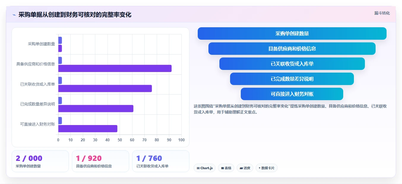Click the chart axis label 采购单创建数量

coord(41,44)
